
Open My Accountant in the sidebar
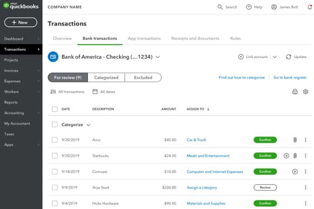17,123
